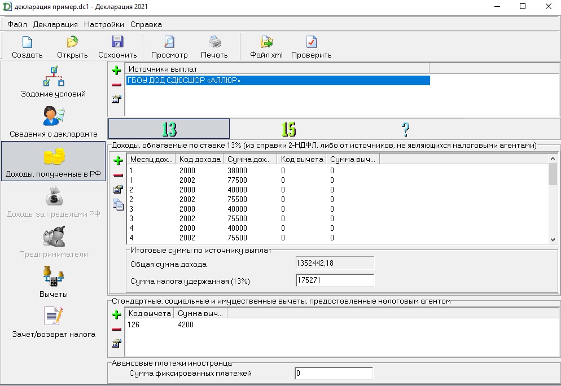Open the Вычеты section
This screenshot has height=386, width=561.
click(x=54, y=282)
